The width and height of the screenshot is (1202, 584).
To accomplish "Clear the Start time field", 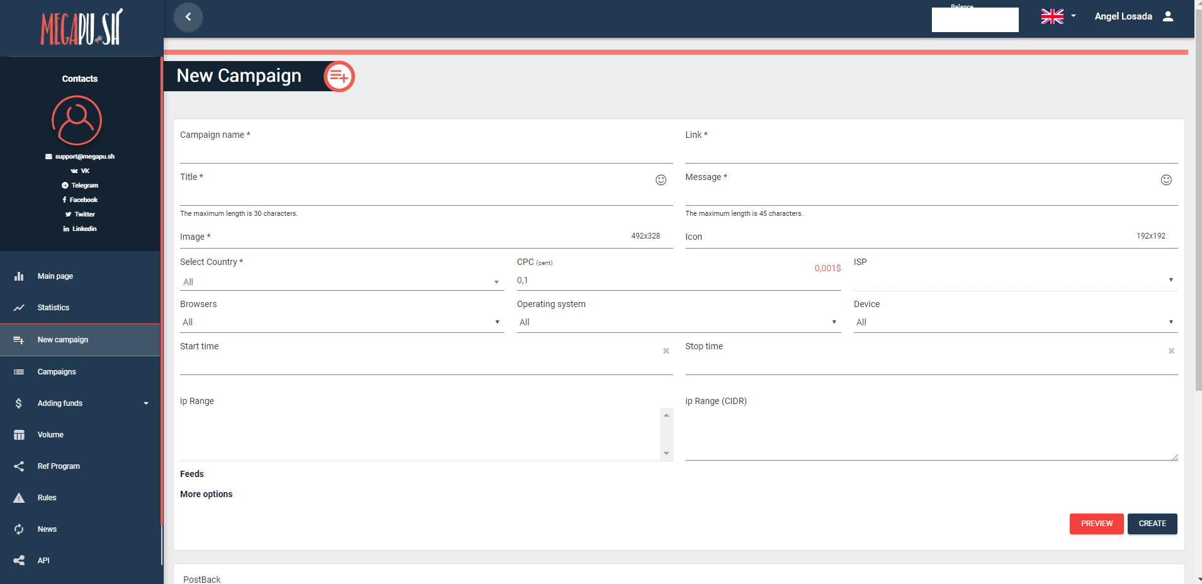I will pyautogui.click(x=666, y=351).
